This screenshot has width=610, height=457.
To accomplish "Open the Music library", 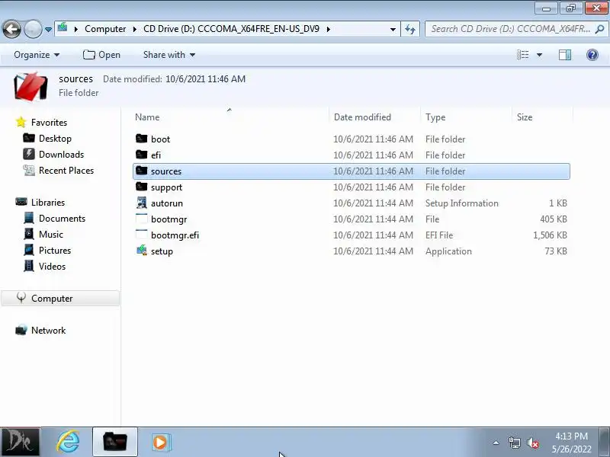I will click(x=50, y=235).
